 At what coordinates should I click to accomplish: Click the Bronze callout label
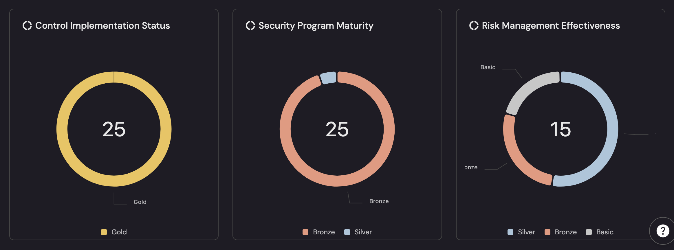point(379,201)
